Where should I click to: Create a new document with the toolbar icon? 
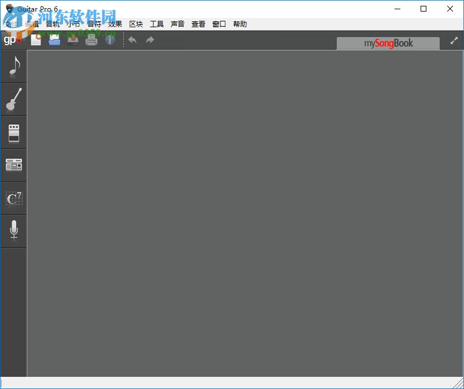pos(36,40)
